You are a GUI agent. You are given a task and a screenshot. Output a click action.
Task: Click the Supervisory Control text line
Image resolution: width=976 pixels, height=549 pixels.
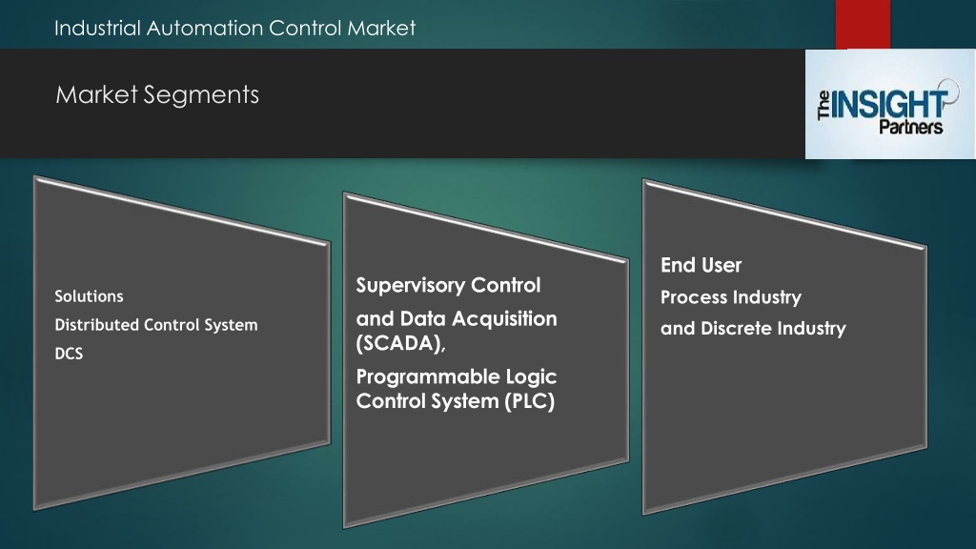pyautogui.click(x=448, y=285)
